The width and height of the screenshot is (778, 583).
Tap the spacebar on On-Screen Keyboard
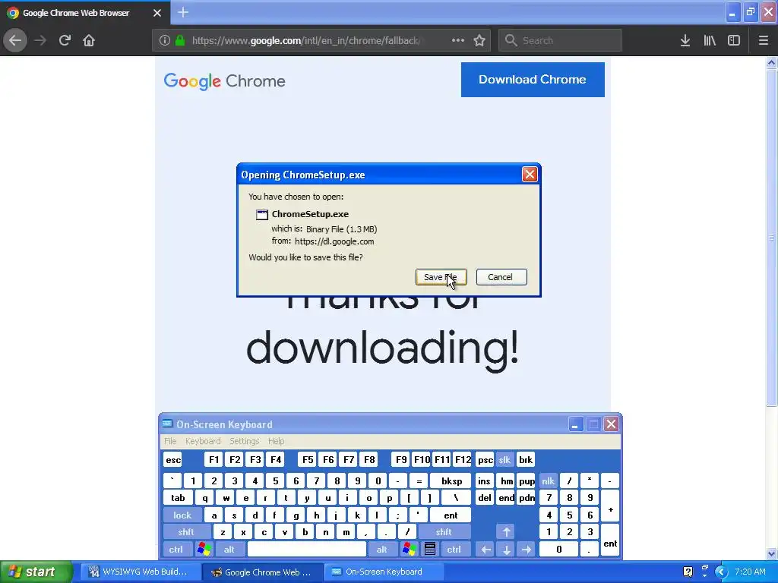pyautogui.click(x=307, y=550)
